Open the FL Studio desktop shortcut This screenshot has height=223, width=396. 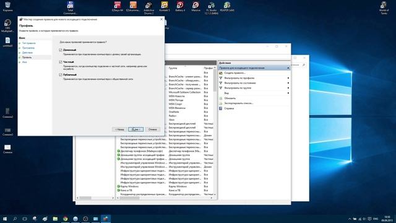coord(212,7)
